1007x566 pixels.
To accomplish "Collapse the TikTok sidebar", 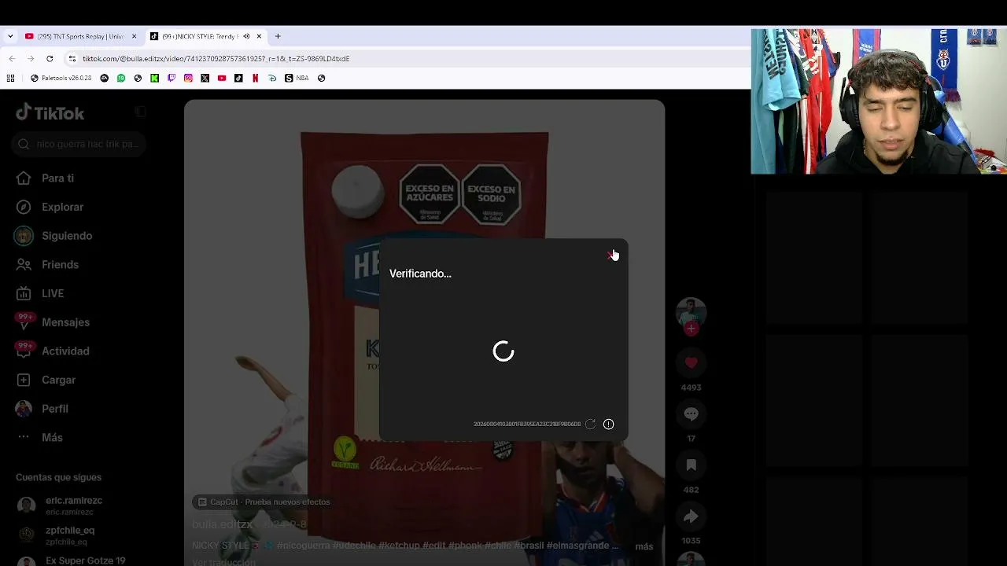I will coord(140,112).
